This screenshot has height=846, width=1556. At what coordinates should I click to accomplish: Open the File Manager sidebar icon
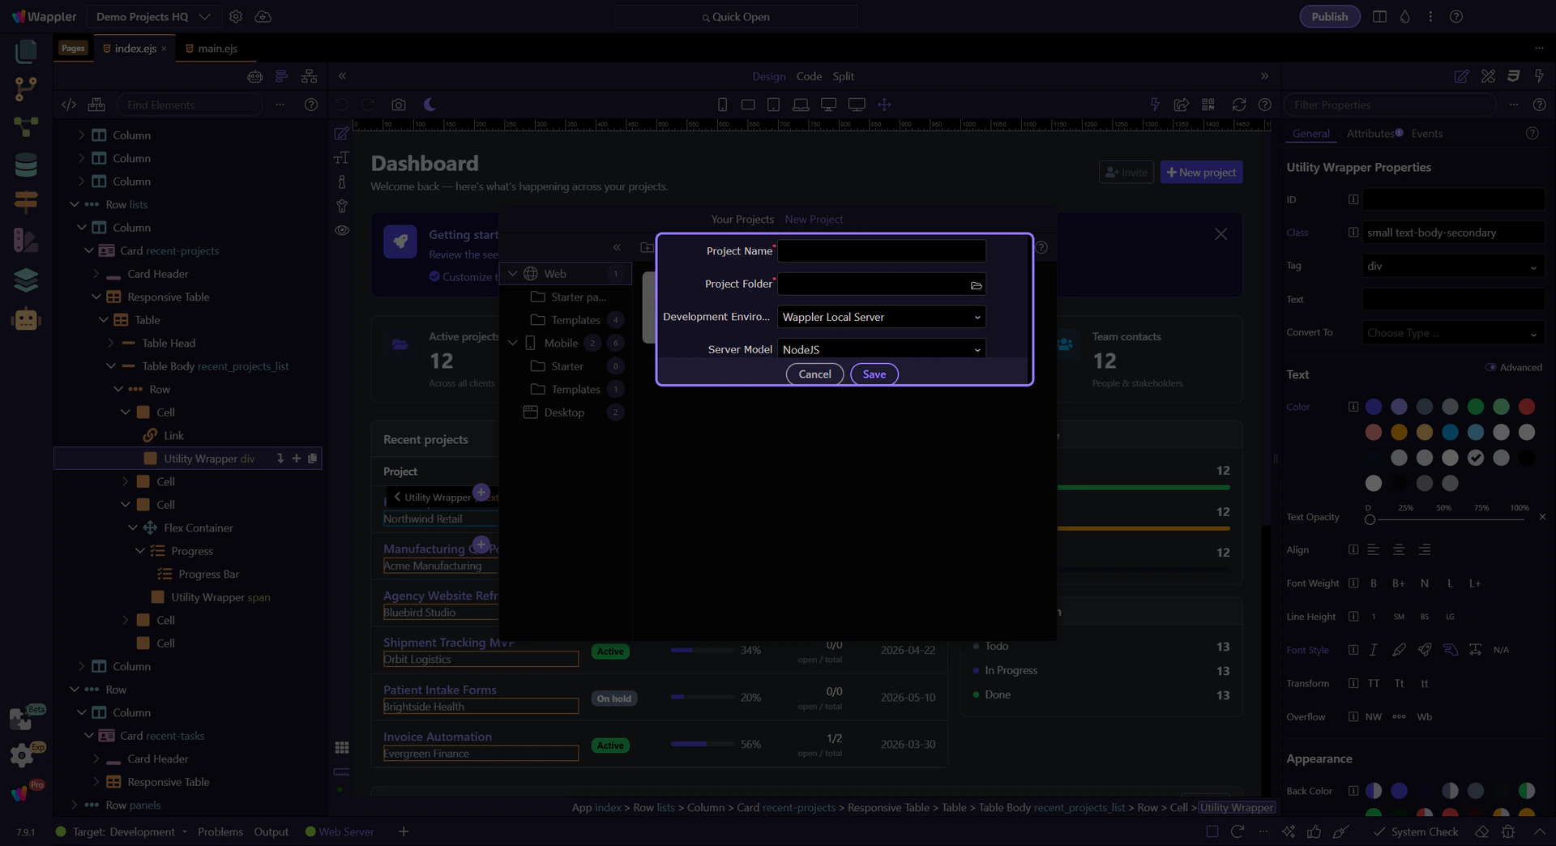[26, 52]
